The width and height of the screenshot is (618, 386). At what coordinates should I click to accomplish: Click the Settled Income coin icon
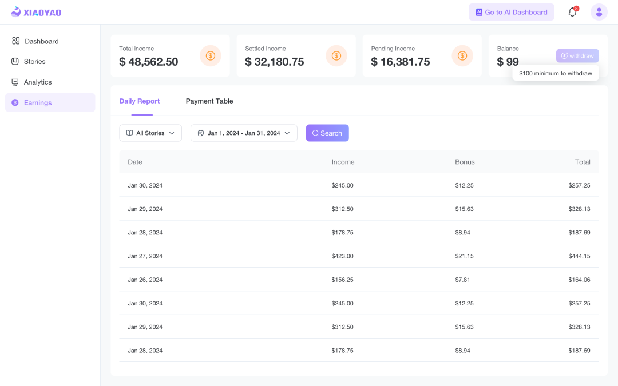336,55
